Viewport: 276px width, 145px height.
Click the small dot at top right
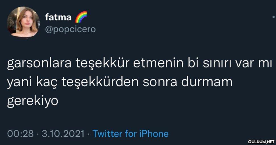pos(273,17)
